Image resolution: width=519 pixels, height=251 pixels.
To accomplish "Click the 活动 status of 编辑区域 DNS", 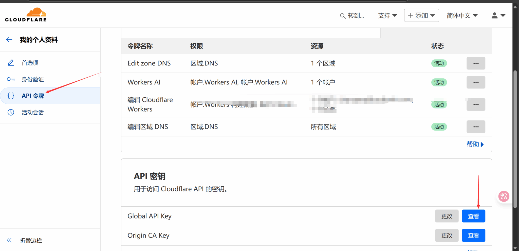I will (x=439, y=127).
